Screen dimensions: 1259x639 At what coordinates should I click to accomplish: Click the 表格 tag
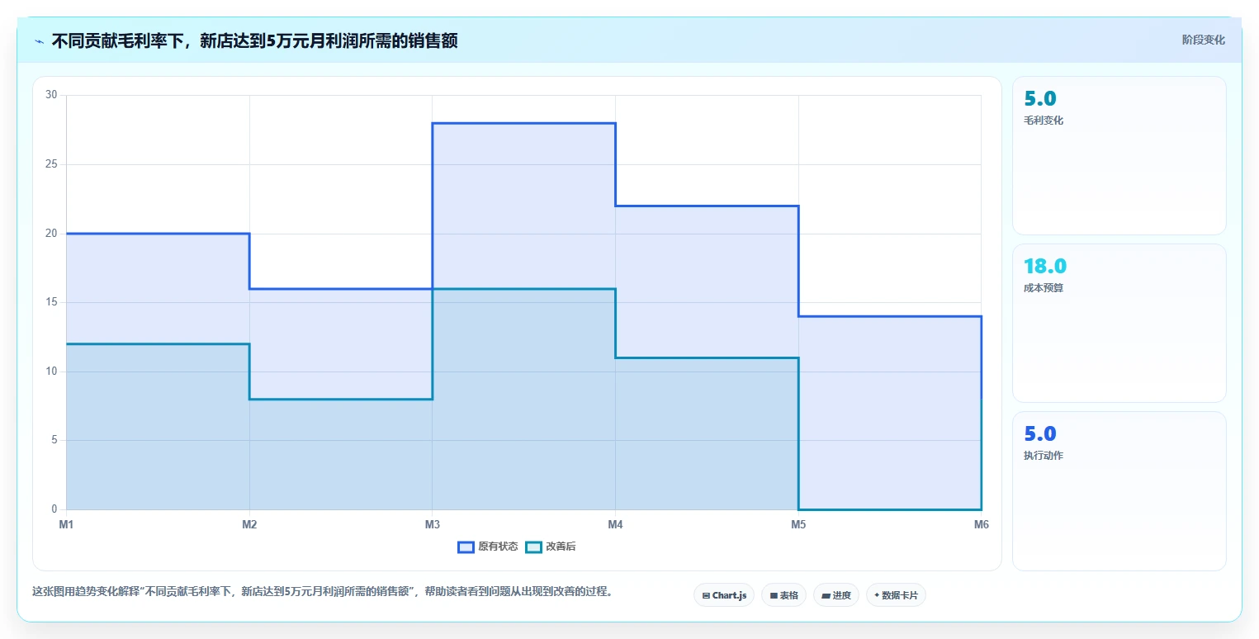(783, 595)
